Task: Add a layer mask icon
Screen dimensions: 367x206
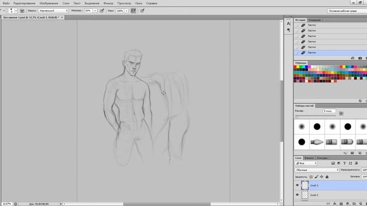Action: click(341, 204)
